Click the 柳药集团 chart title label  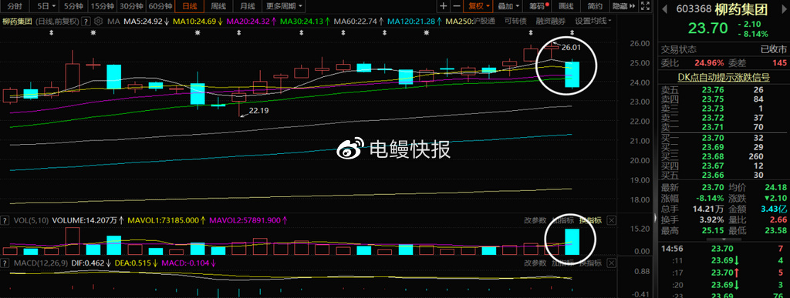[x=18, y=22]
